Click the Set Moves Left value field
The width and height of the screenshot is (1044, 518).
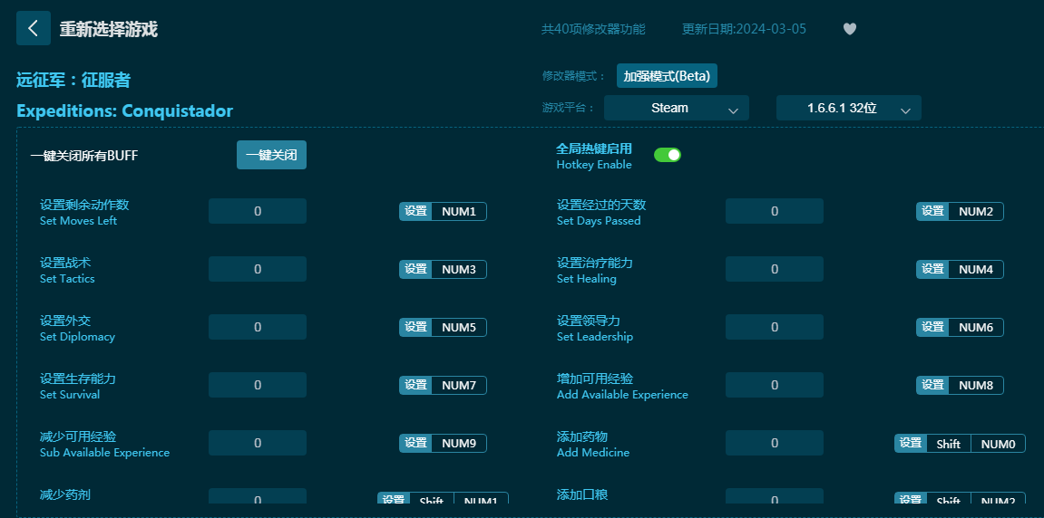[258, 211]
